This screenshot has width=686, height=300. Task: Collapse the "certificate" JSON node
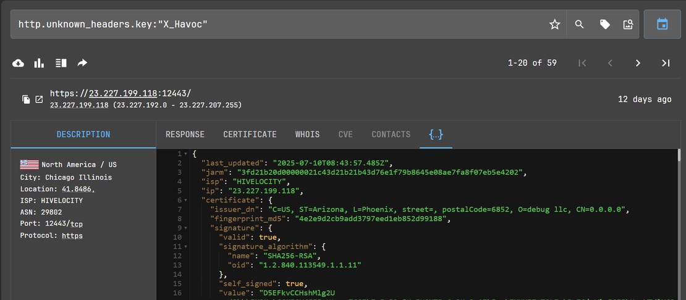point(186,200)
